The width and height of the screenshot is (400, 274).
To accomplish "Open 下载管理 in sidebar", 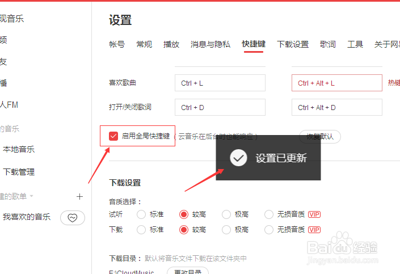I will [x=19, y=172].
